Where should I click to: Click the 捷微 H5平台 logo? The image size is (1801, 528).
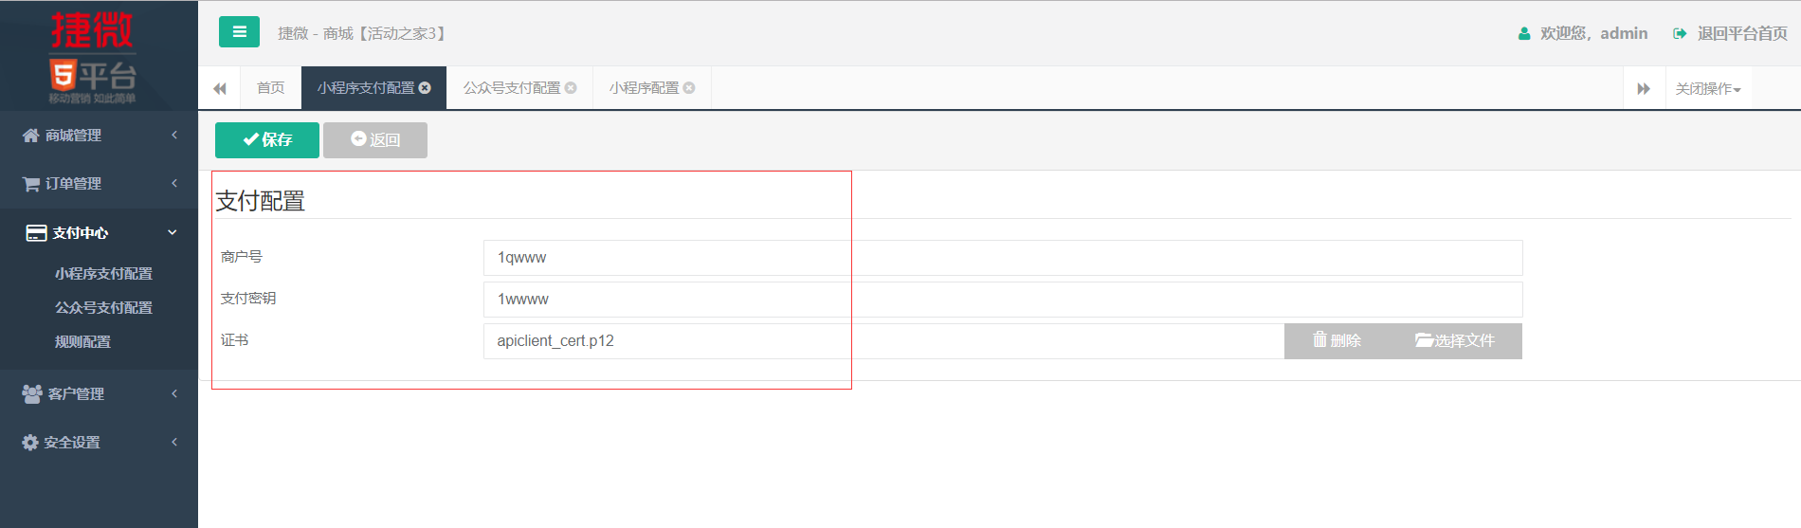click(x=93, y=57)
